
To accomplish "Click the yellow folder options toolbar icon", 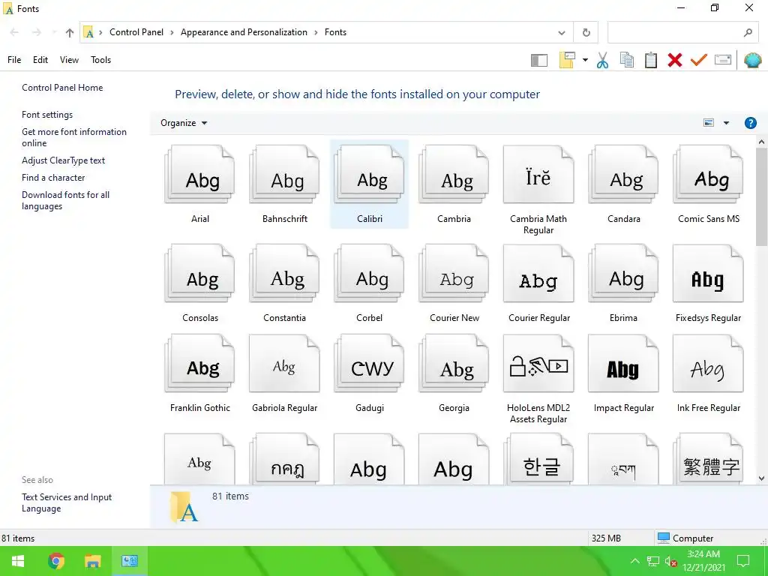I will (x=567, y=60).
